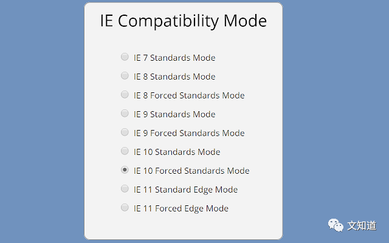The width and height of the screenshot is (389, 243).
Task: Select the IE 7 Standards Mode radio button
Action: click(x=125, y=56)
